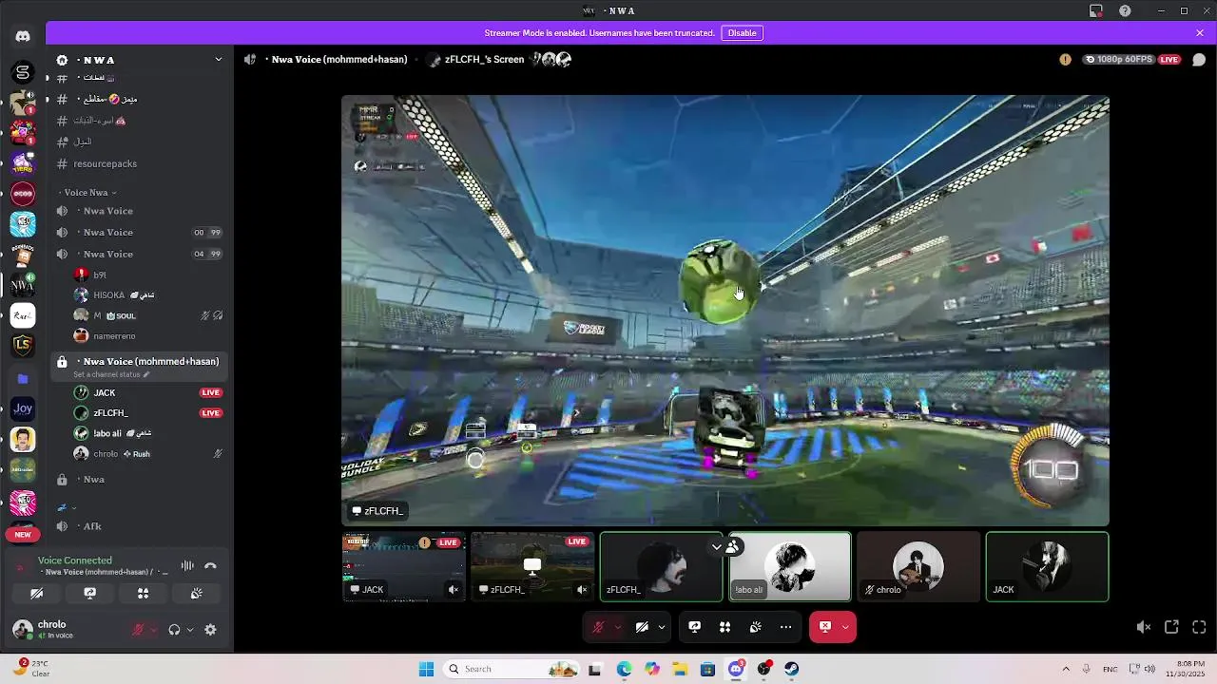The width and height of the screenshot is (1217, 684).
Task: Unmute zFLCFH_'s stream thumbnail audio
Action: [582, 590]
